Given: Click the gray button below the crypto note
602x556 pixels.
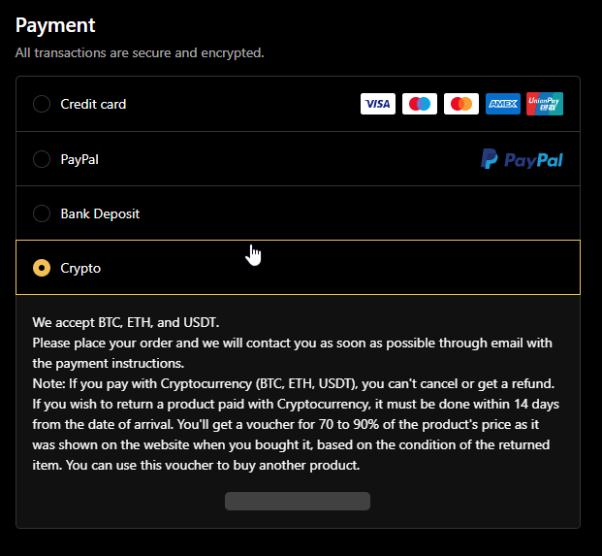Looking at the screenshot, I should point(298,501).
